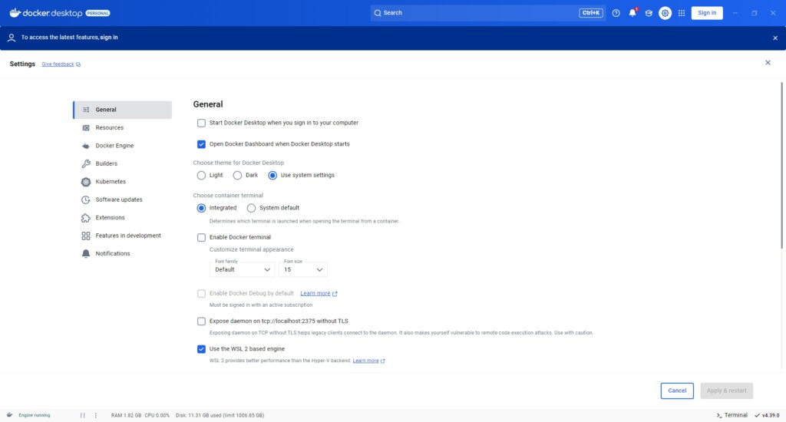Enable Docker terminal checkbox

click(201, 238)
